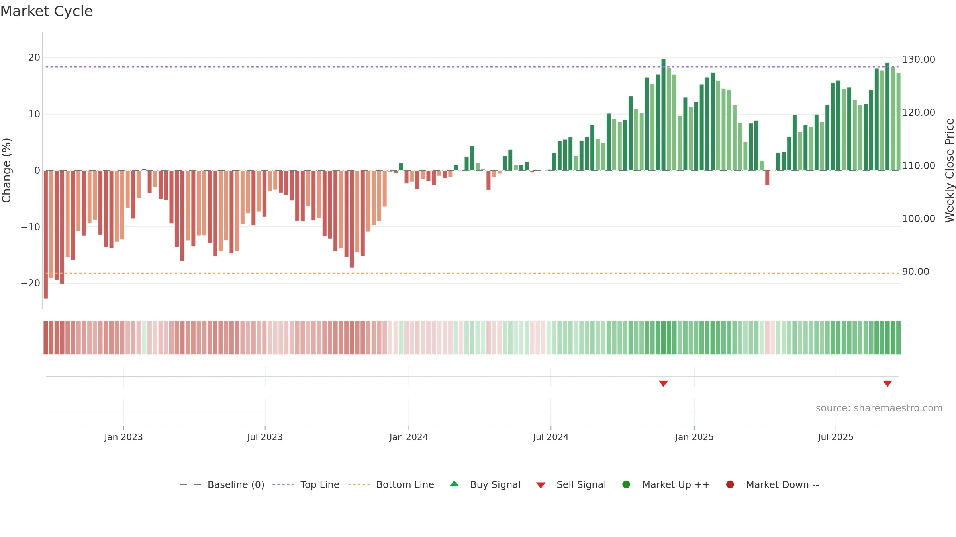Click the −20 tick on Change axis

click(31, 283)
